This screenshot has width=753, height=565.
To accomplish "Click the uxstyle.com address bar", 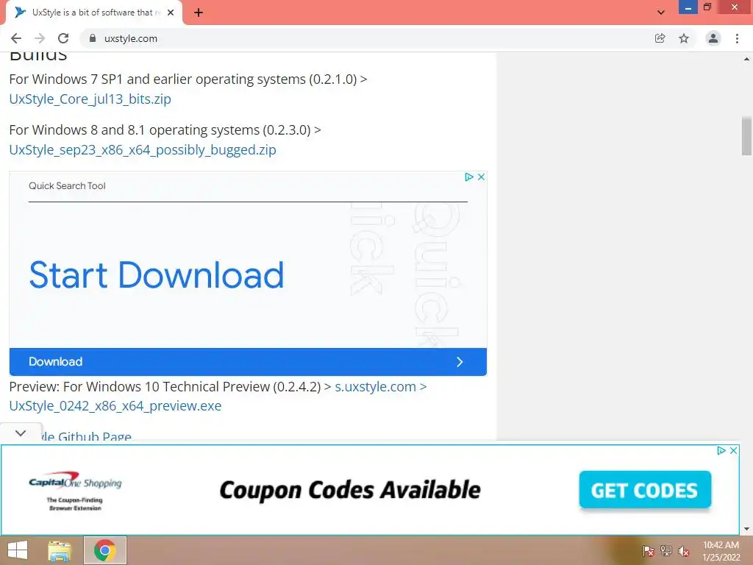I will point(365,38).
